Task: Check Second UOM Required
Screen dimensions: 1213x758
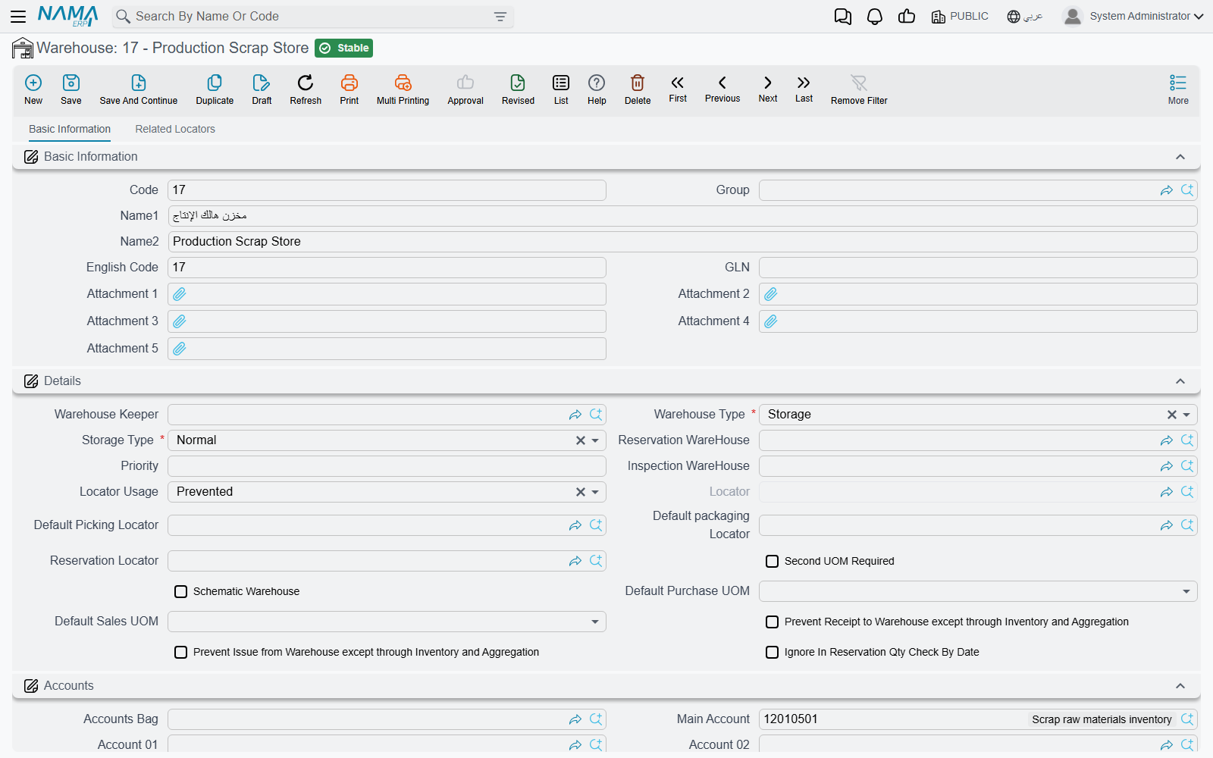Action: (x=772, y=561)
